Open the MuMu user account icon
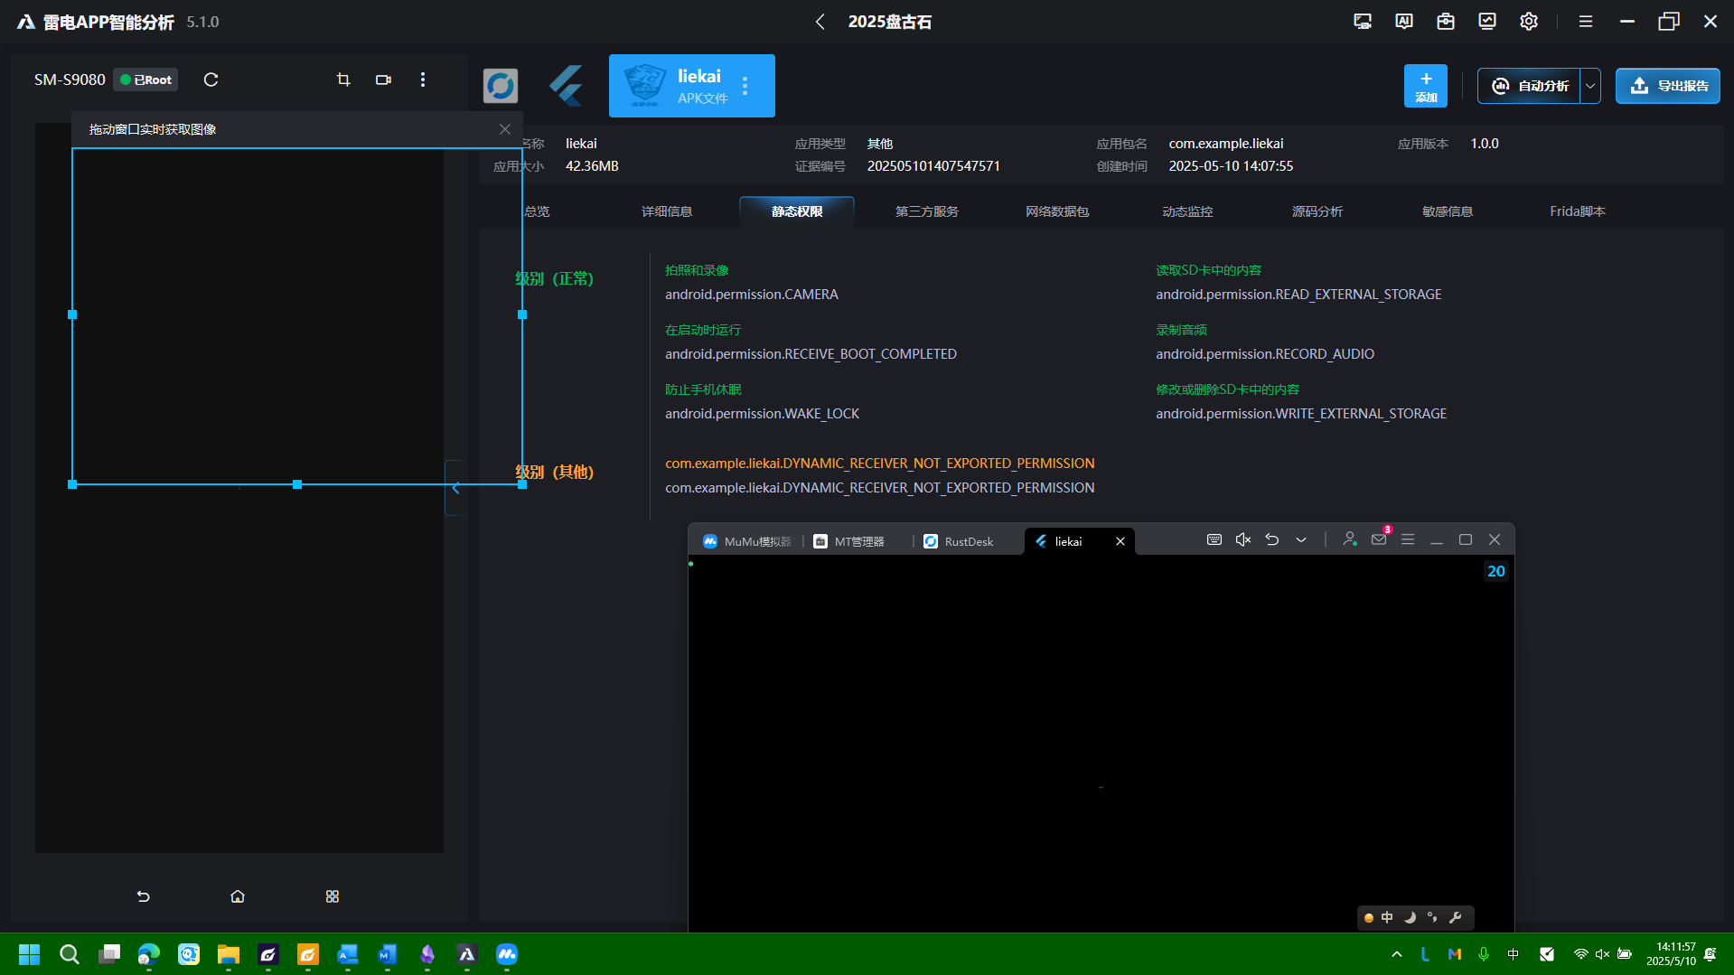The width and height of the screenshot is (1734, 975). tap(1350, 539)
